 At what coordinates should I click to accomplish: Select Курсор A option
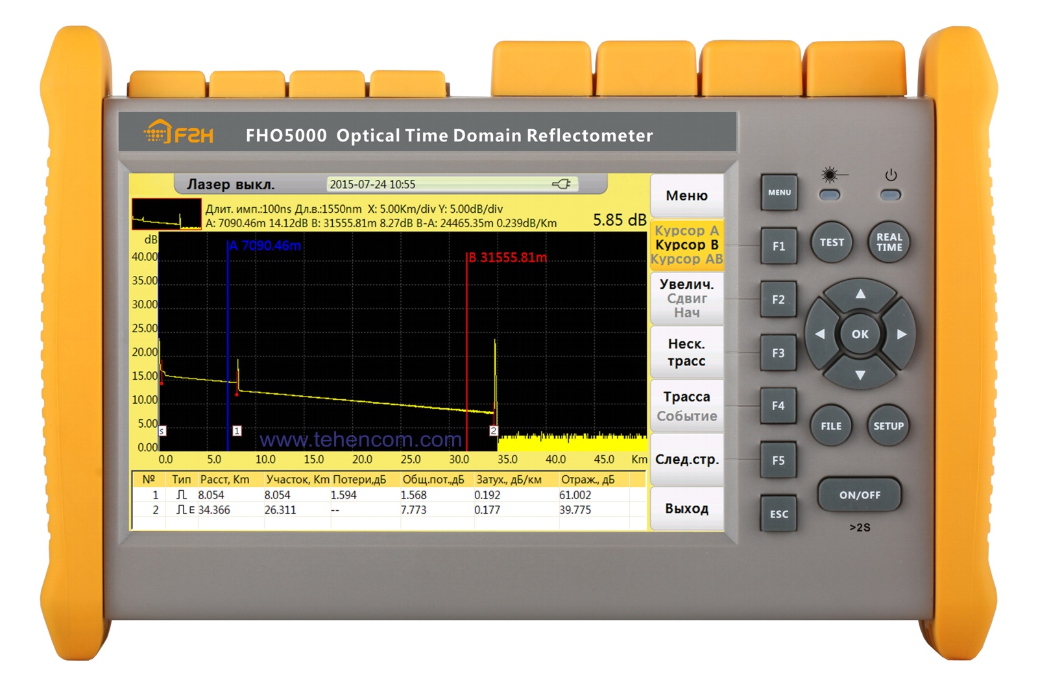pos(686,230)
